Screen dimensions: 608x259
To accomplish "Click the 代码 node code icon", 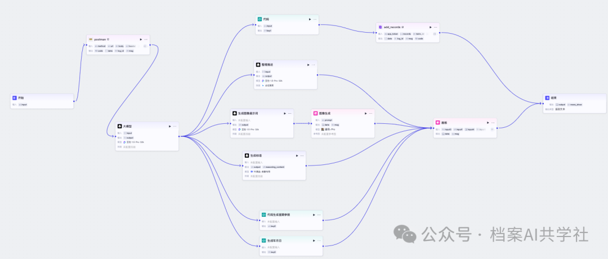I will click(260, 19).
